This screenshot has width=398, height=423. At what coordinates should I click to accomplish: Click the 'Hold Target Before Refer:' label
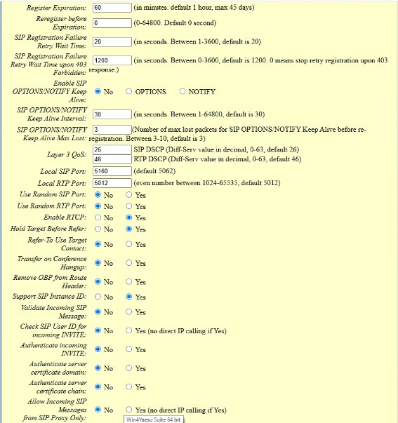pos(48,229)
